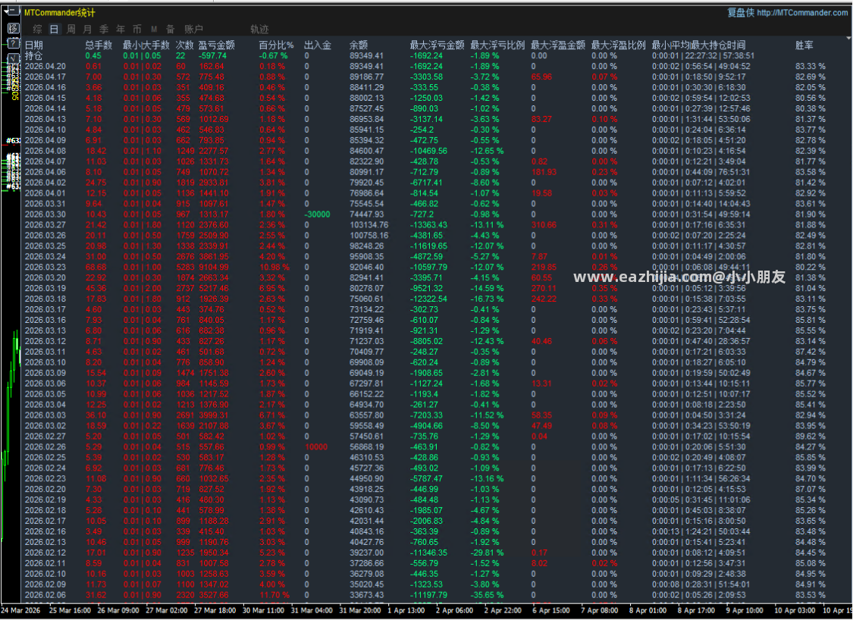Click the -35.65 % floating loss ratio

coord(487,595)
